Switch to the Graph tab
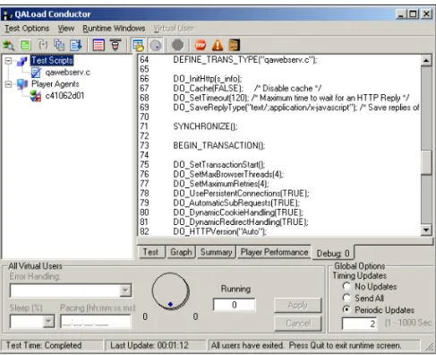Image resolution: width=436 pixels, height=355 pixels. coord(181,252)
